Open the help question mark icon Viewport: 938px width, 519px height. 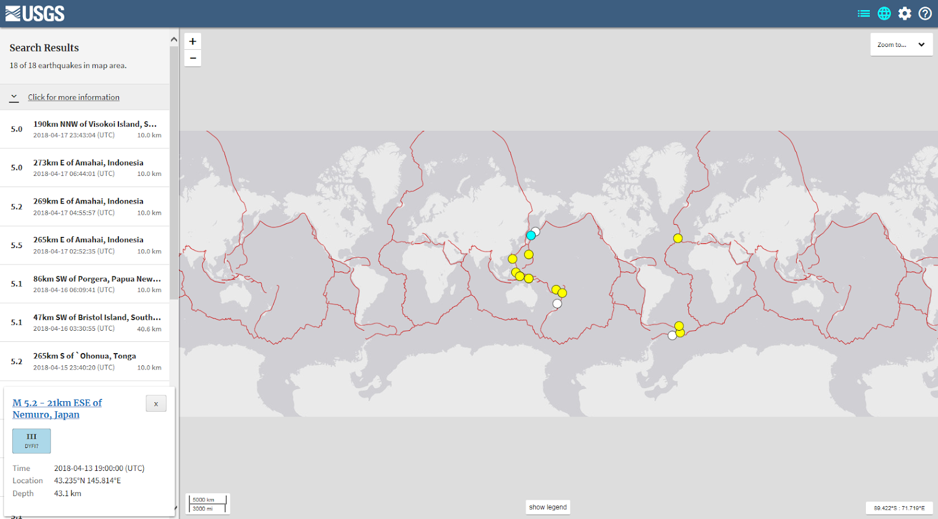(x=925, y=13)
